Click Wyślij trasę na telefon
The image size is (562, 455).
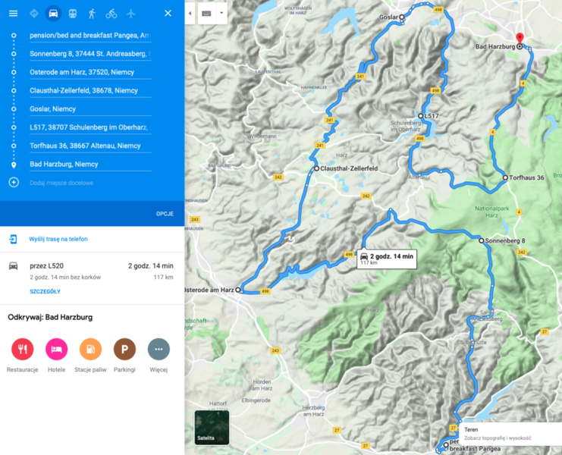coord(58,239)
